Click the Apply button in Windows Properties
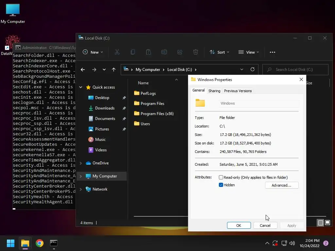Viewport: 335px width, 251px height. click(x=291, y=226)
